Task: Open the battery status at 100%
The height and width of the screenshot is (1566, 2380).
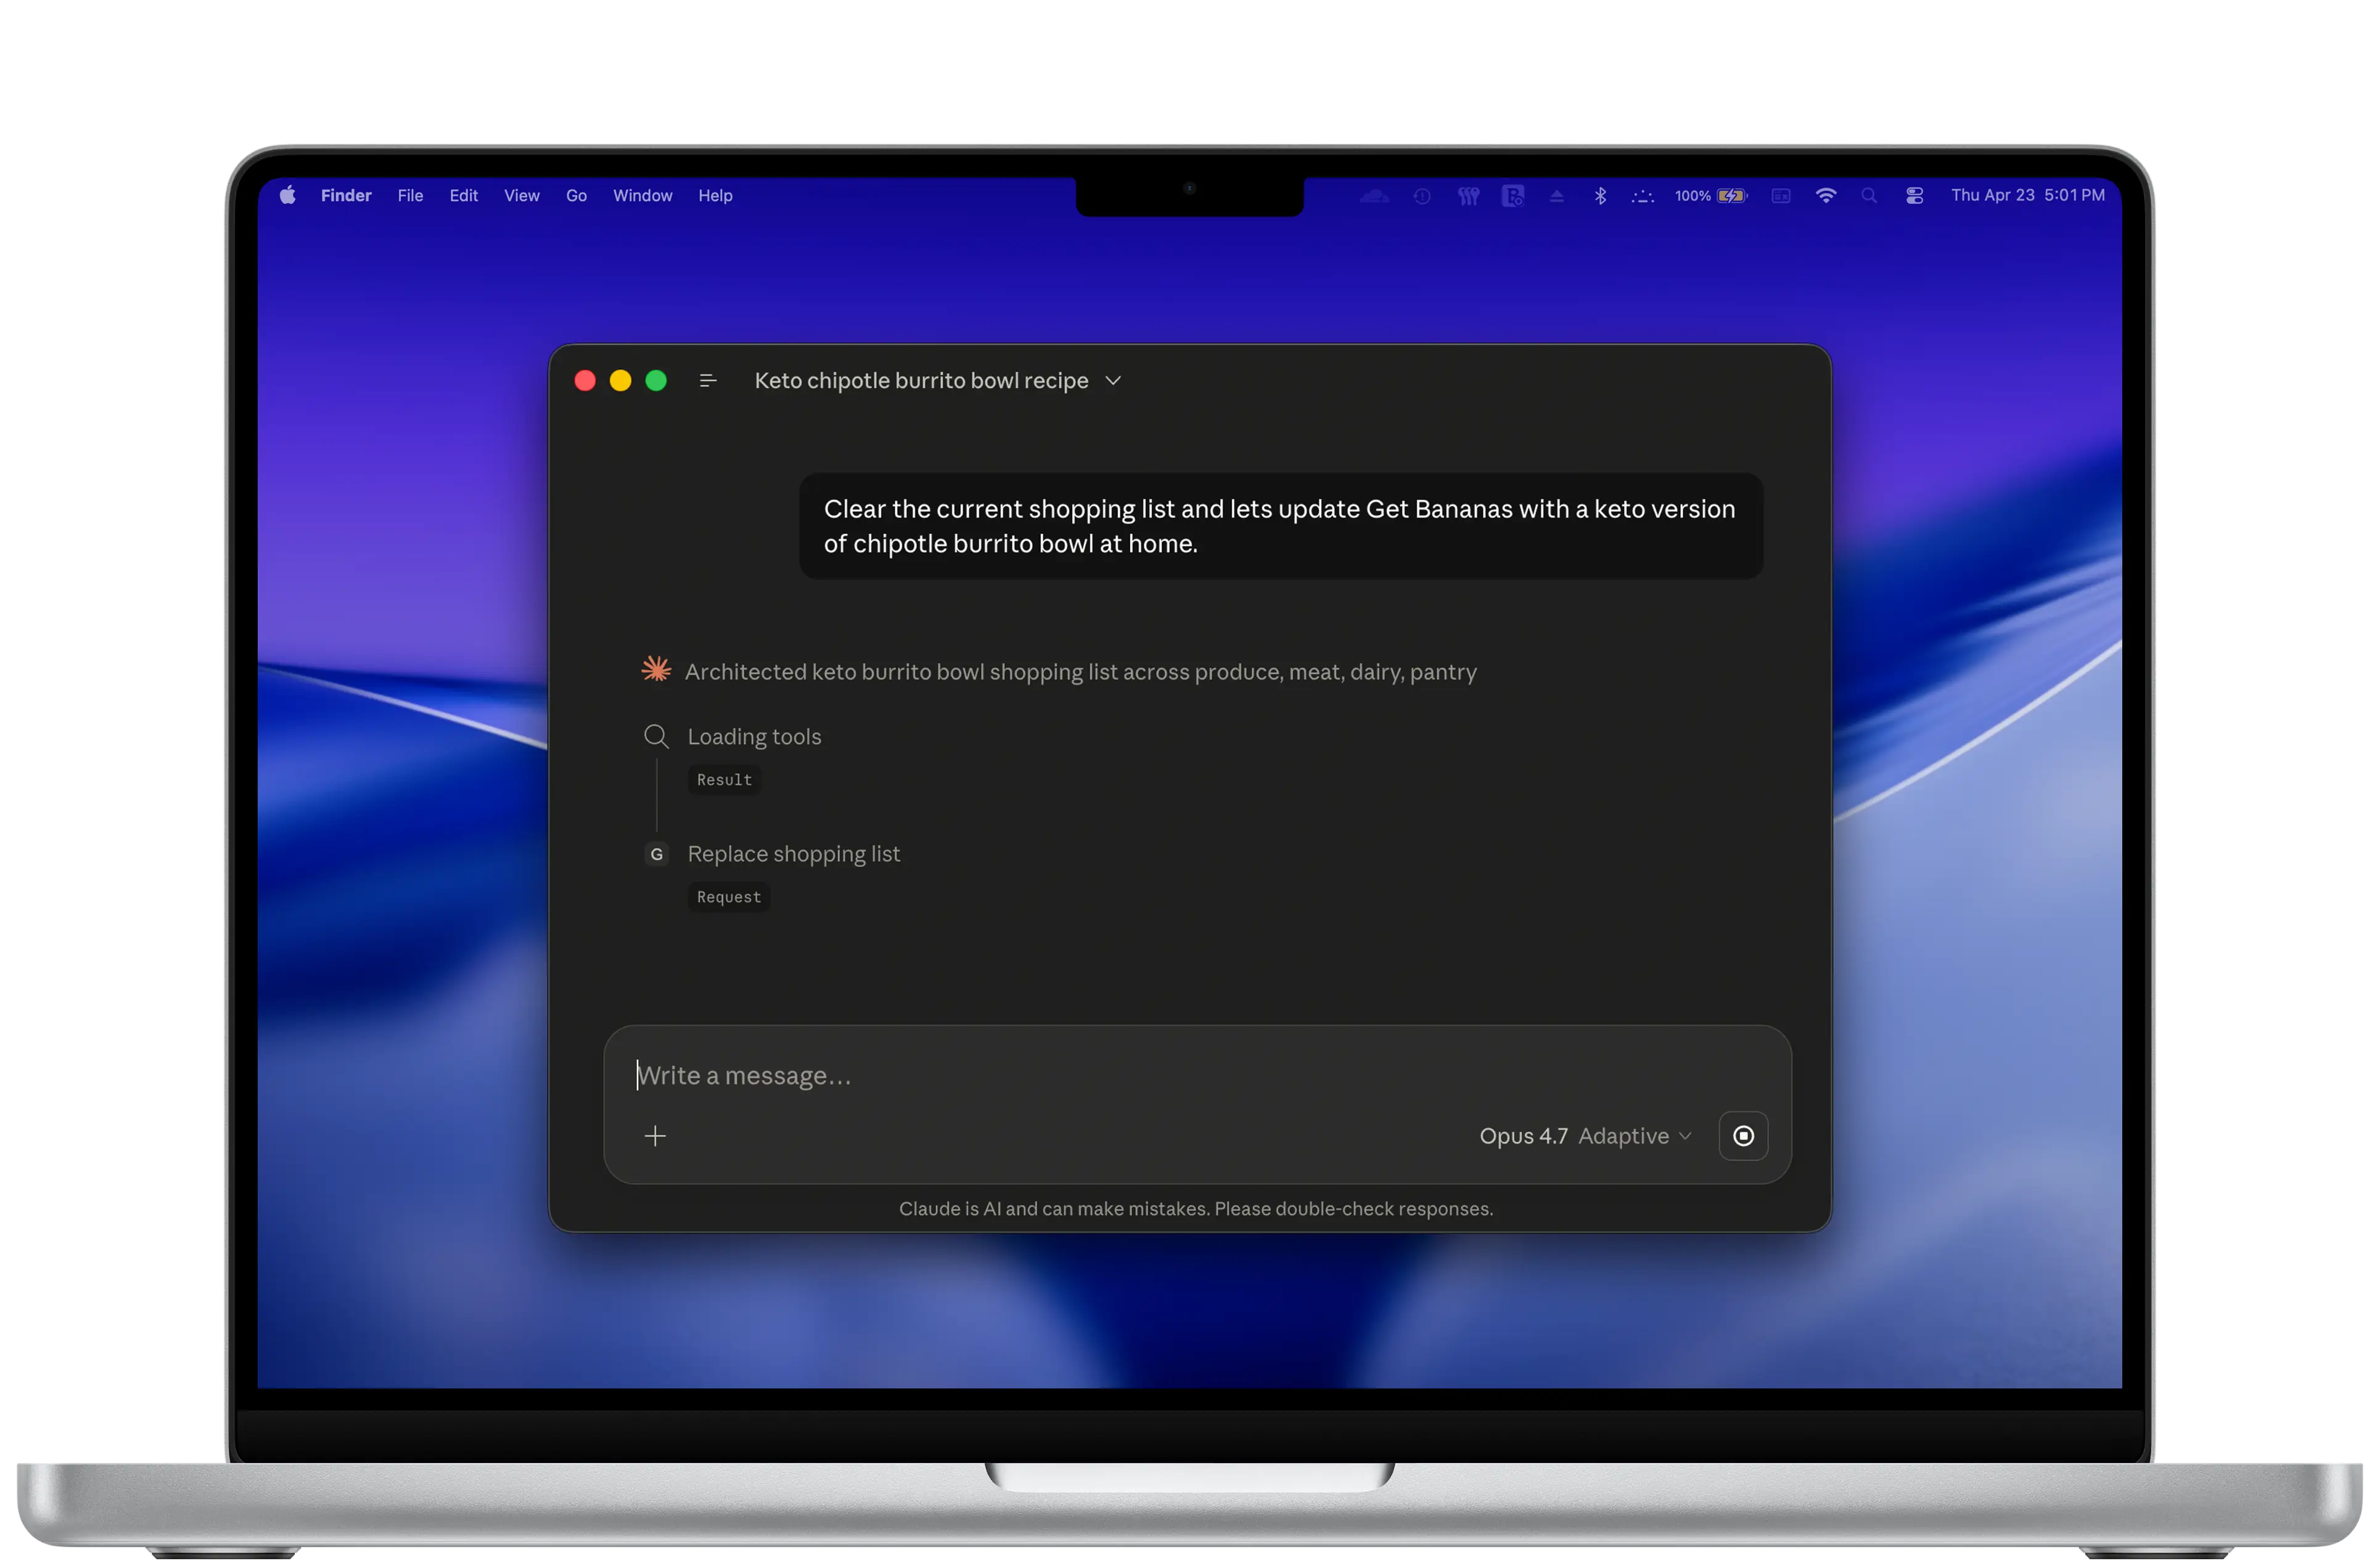Action: click(x=1711, y=196)
